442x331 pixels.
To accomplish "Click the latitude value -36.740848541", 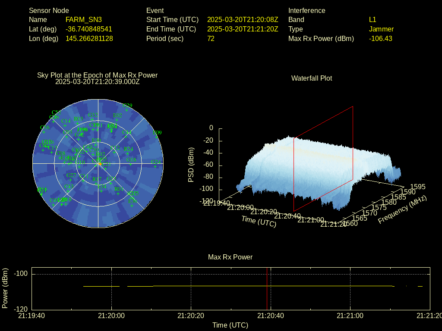I will click(89, 29).
